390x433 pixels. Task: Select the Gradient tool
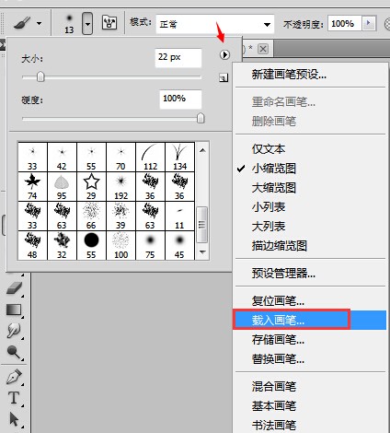14,310
